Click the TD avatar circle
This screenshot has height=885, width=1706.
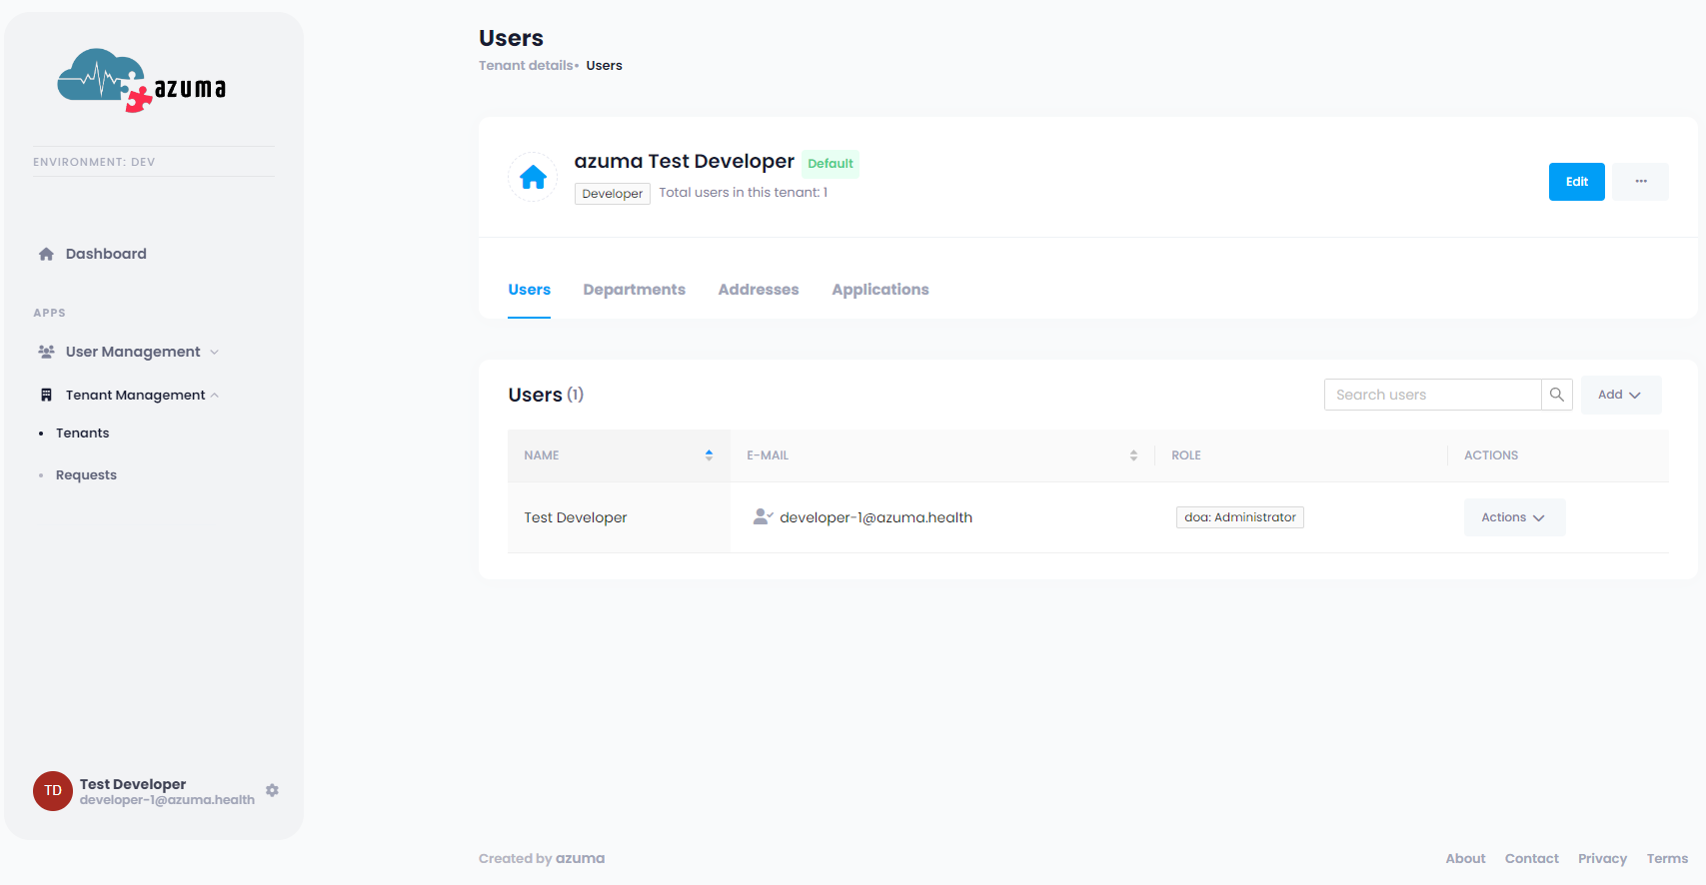click(x=53, y=790)
